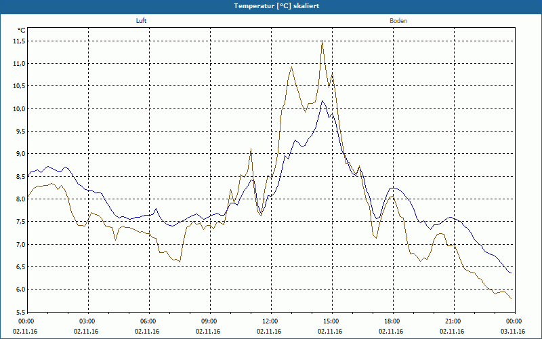Screen dimensions: 542x339
Task: Click the brown curve's end point at far right
Action: tap(511, 298)
